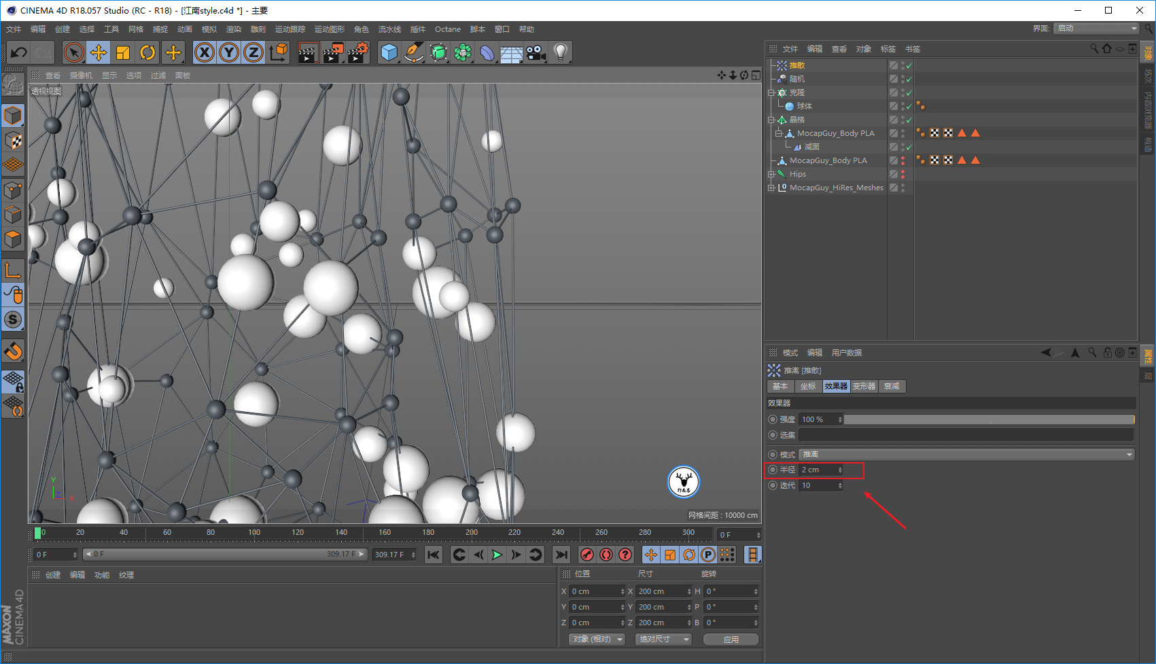Collapse the 克隆 cloner object
Image resolution: width=1156 pixels, height=664 pixels.
pyautogui.click(x=771, y=92)
